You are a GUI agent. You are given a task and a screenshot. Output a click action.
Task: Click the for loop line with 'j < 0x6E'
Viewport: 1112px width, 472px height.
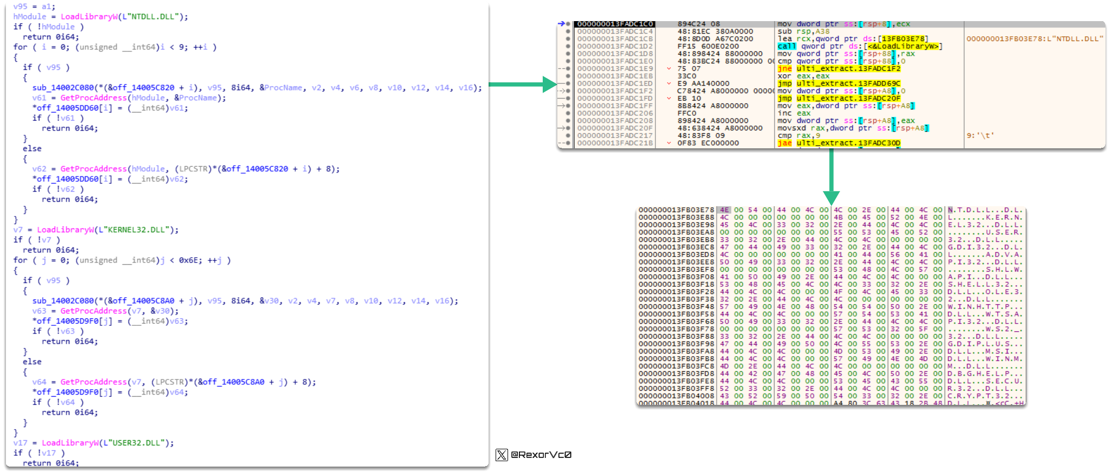(122, 260)
